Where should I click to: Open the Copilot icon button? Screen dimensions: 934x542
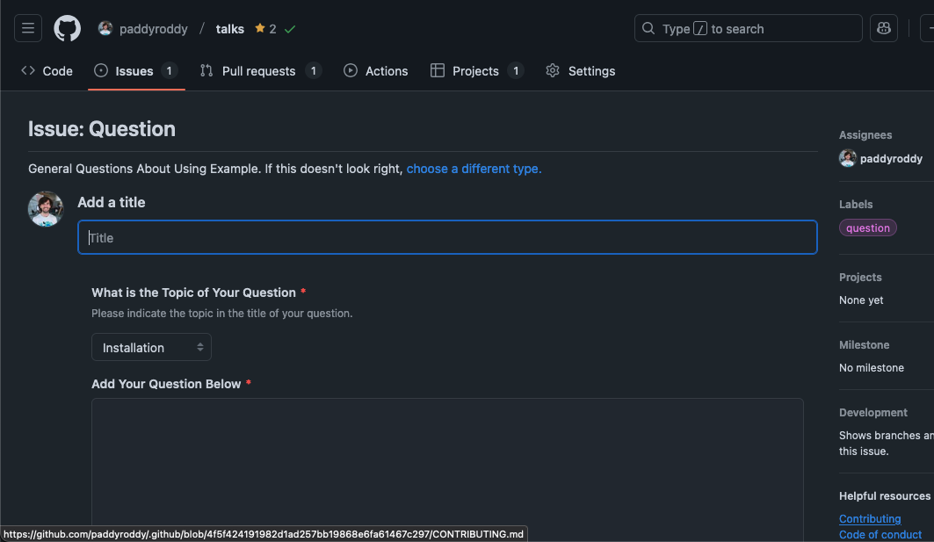point(883,28)
